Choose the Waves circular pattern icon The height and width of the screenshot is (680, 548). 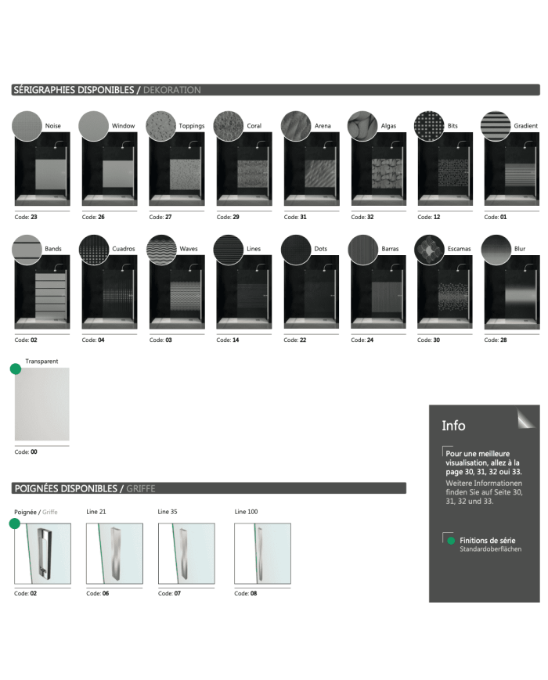pos(161,248)
